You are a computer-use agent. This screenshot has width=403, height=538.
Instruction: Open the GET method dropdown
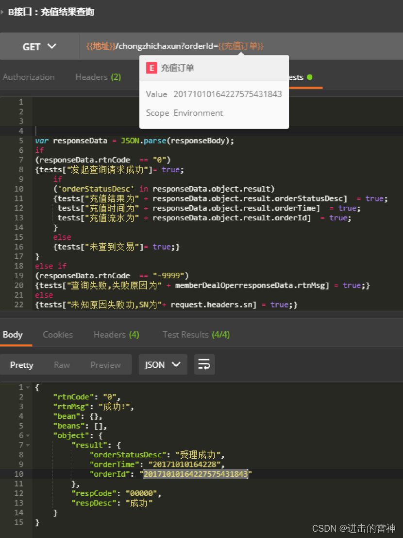coord(39,46)
